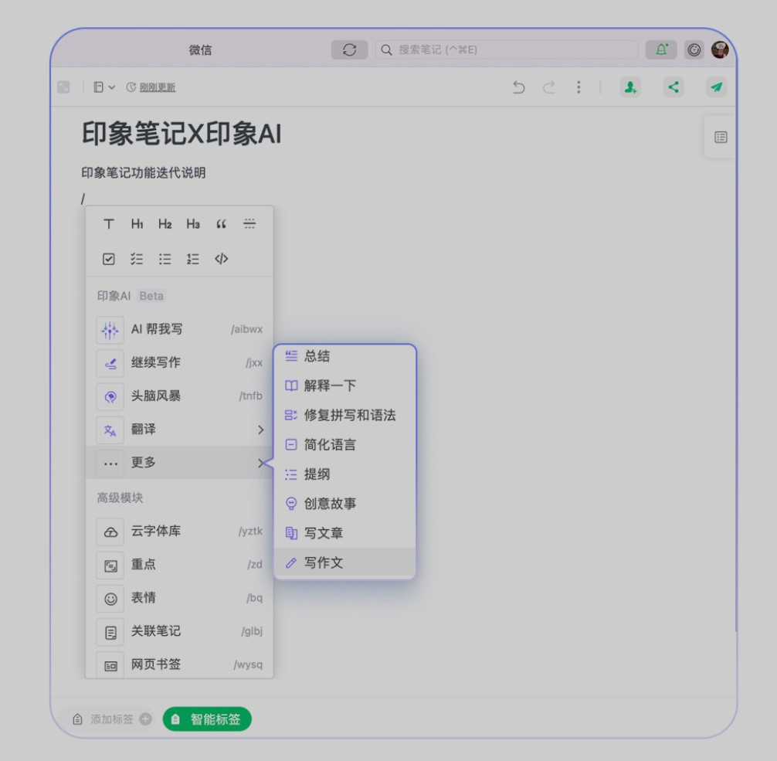Apply Heading 1 format
The image size is (777, 761).
137,224
